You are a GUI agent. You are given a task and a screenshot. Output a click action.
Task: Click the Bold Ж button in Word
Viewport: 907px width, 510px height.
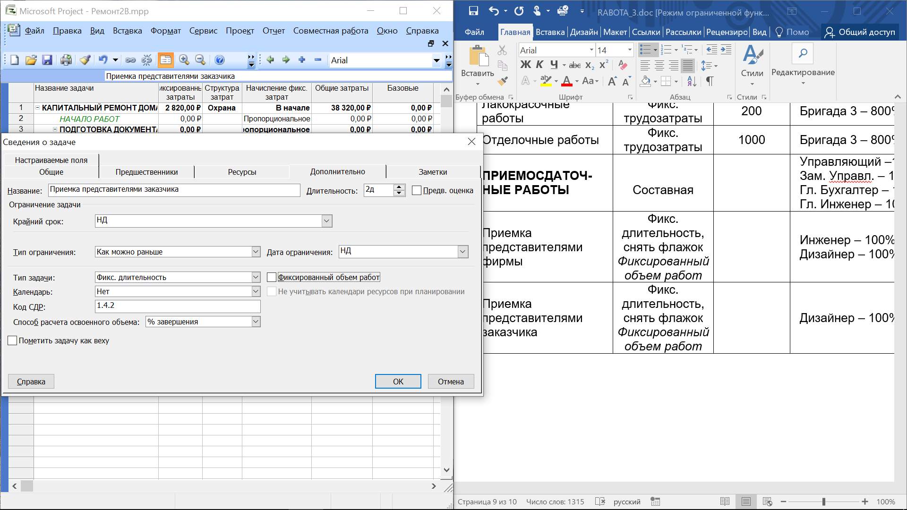click(x=525, y=65)
